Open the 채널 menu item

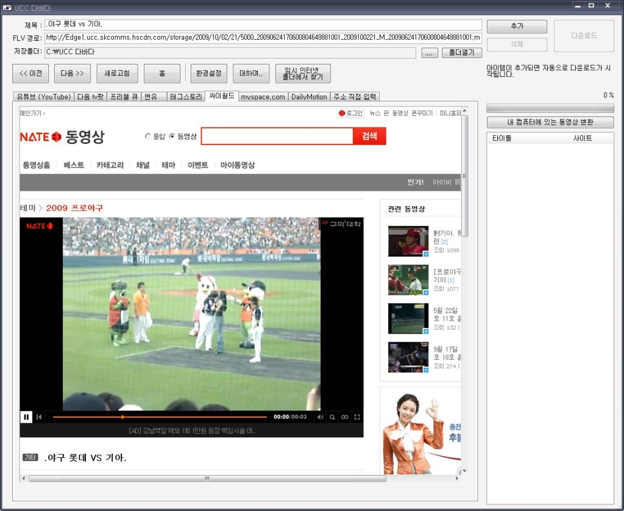click(143, 165)
